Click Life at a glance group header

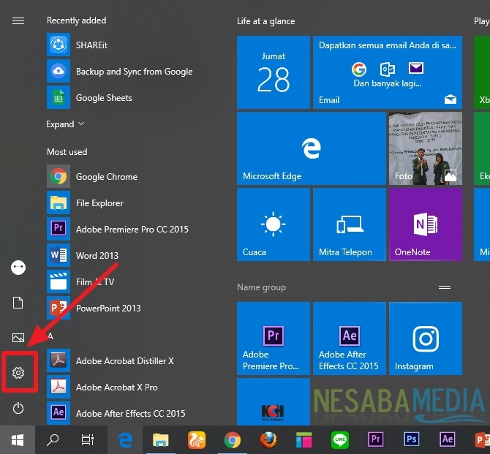tap(265, 21)
